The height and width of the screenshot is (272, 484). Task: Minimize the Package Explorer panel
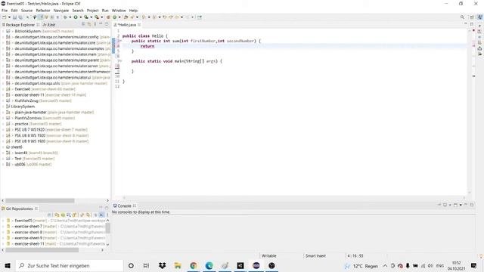[x=101, y=24]
